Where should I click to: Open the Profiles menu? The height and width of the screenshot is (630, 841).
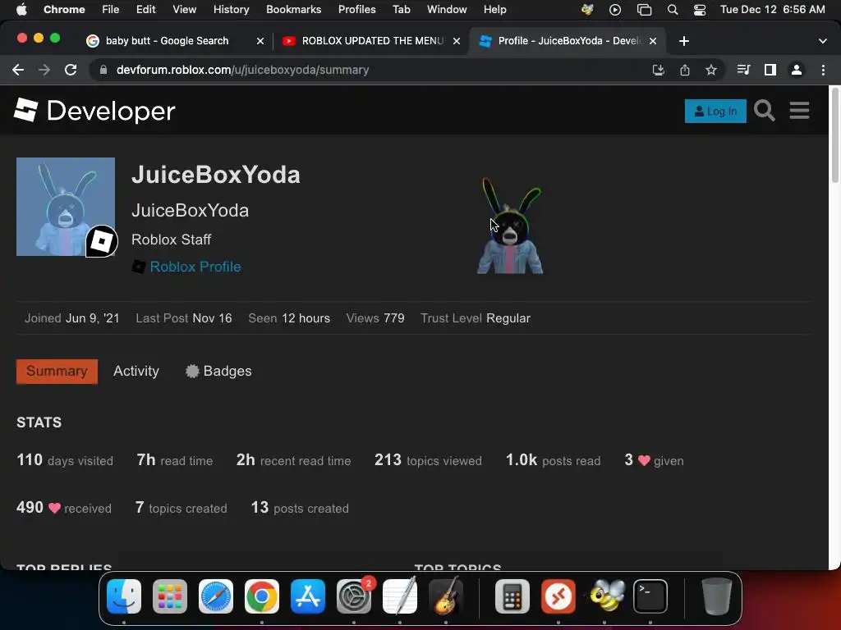tap(356, 9)
